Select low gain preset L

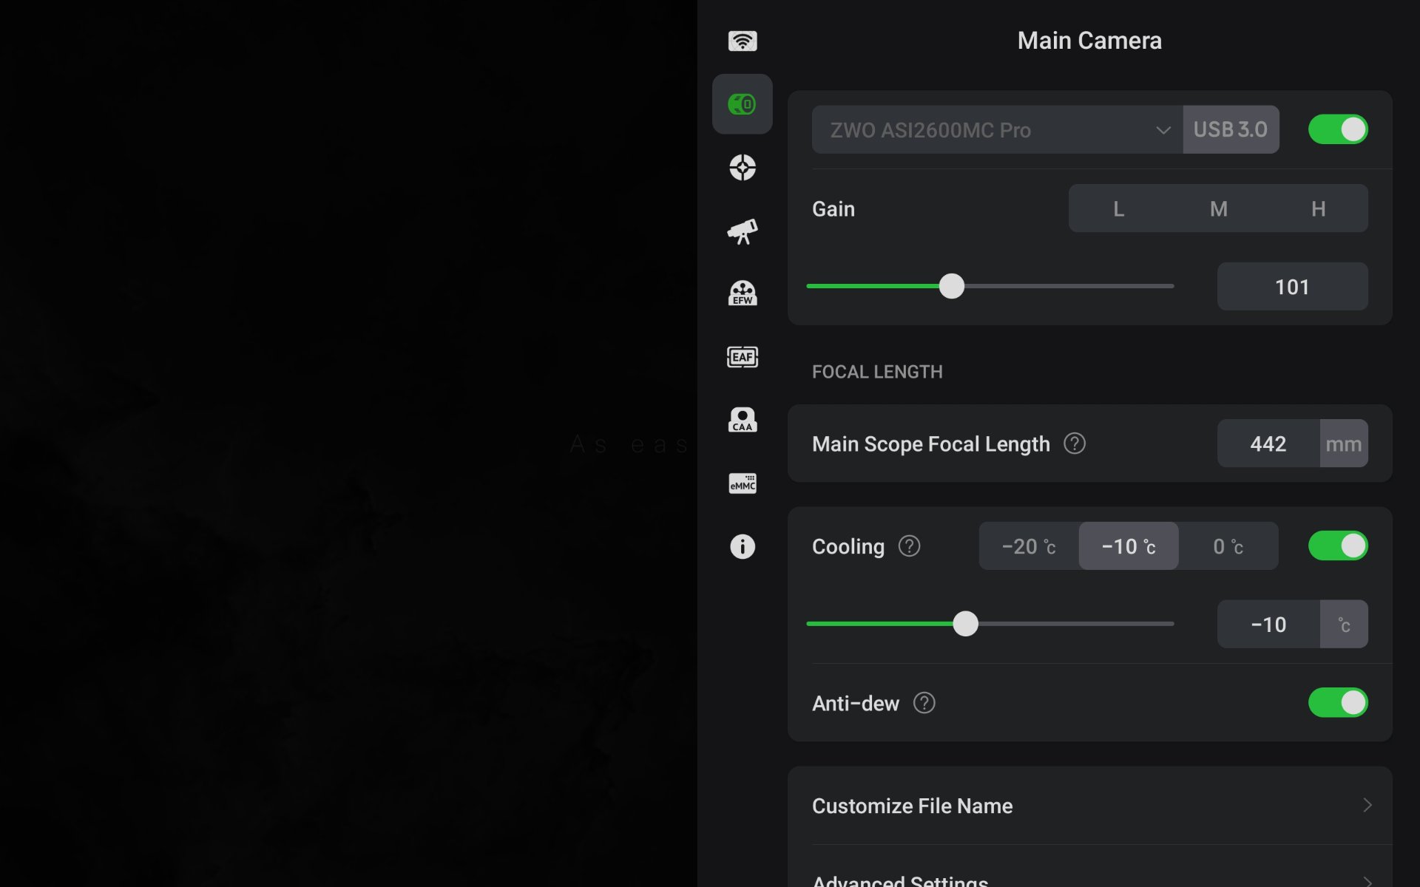[1118, 209]
